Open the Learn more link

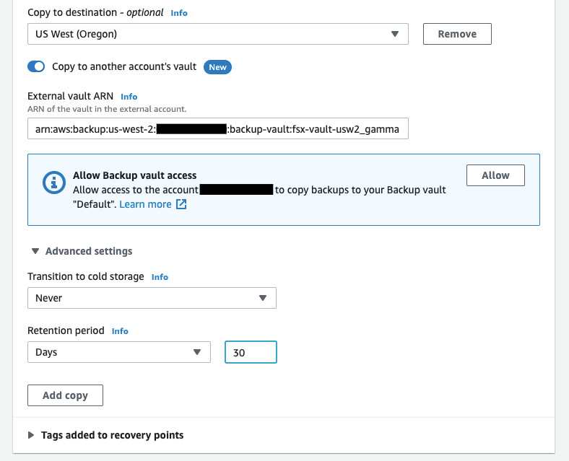(145, 204)
